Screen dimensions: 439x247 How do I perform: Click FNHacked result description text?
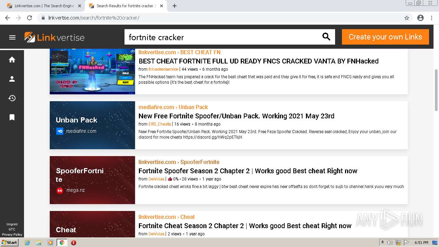(266, 80)
